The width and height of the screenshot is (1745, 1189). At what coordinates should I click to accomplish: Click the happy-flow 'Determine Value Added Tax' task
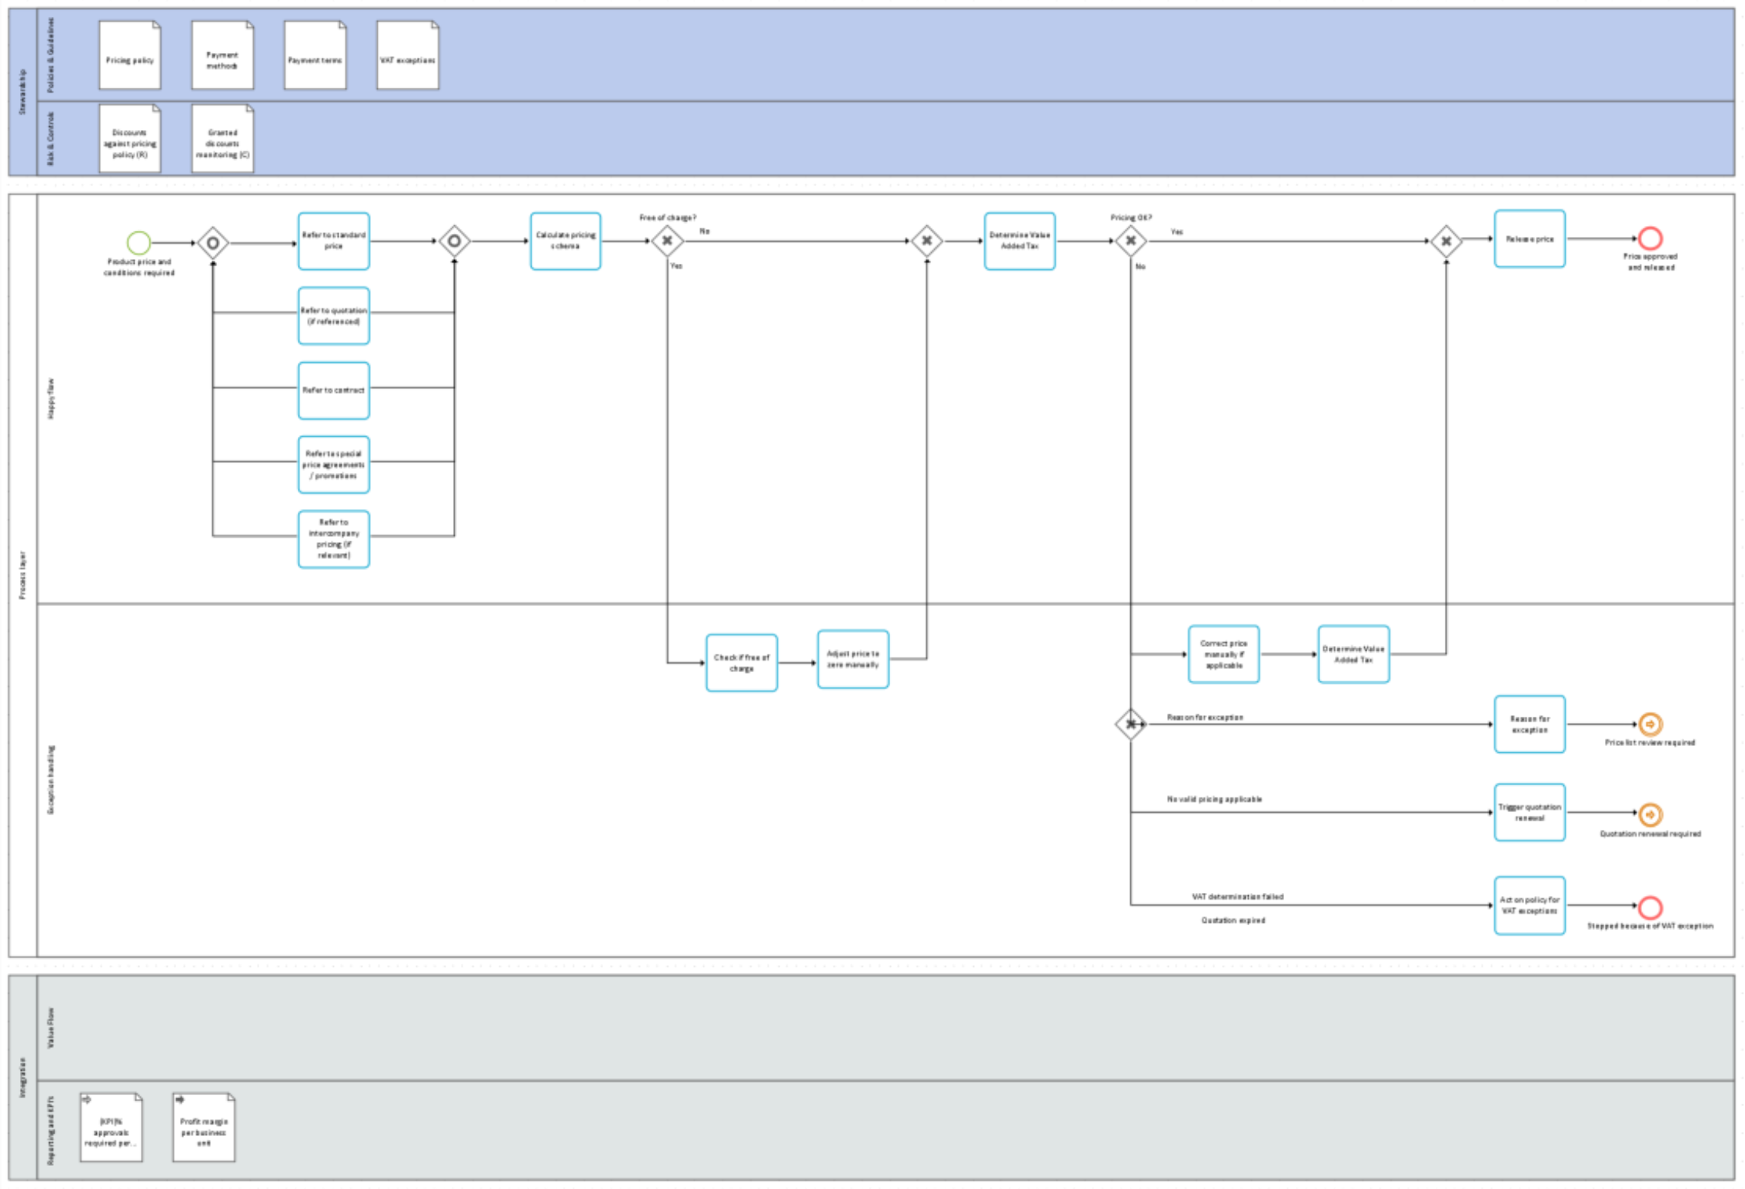coord(1020,241)
